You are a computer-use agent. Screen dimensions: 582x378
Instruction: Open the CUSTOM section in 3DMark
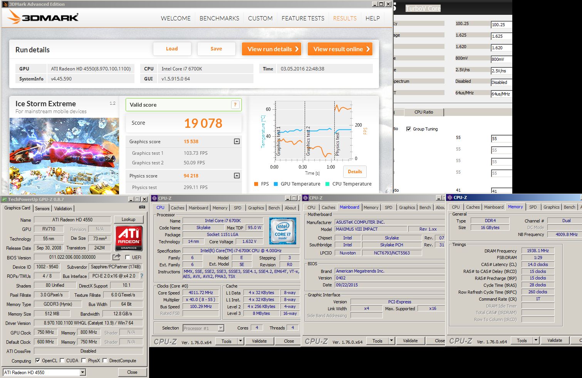260,18
